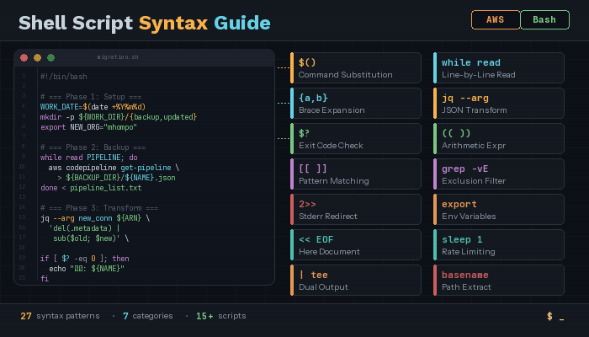Click the yellow minimize dot in editor
The height and width of the screenshot is (337, 589).
[x=38, y=58]
